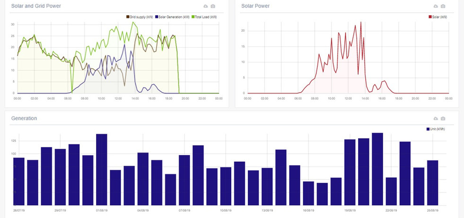Click the Generation panel heading
The height and width of the screenshot is (218, 464).
[24, 118]
